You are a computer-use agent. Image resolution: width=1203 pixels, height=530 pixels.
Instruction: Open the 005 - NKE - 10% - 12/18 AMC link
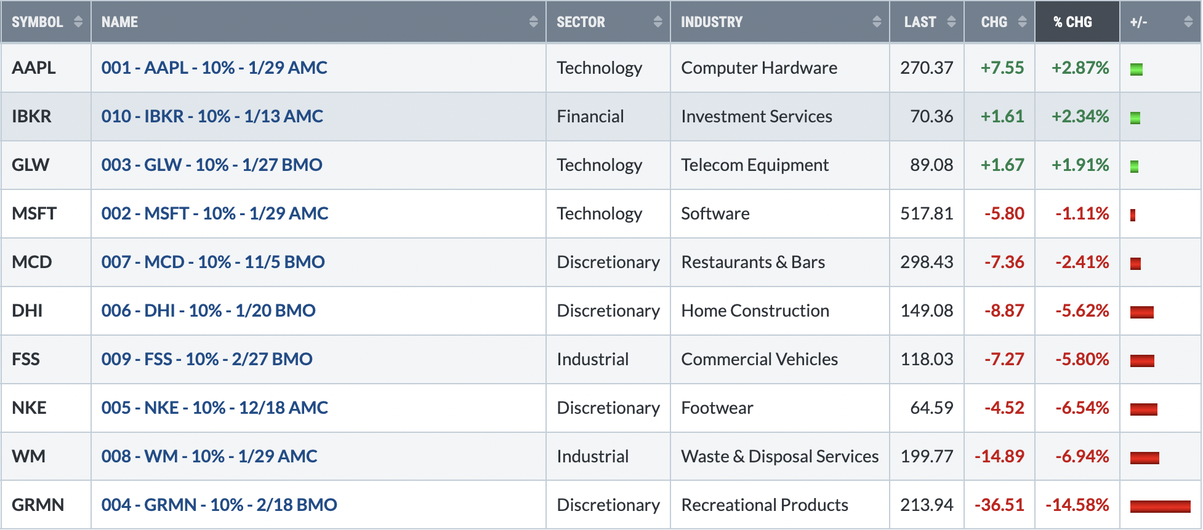pyautogui.click(x=215, y=408)
